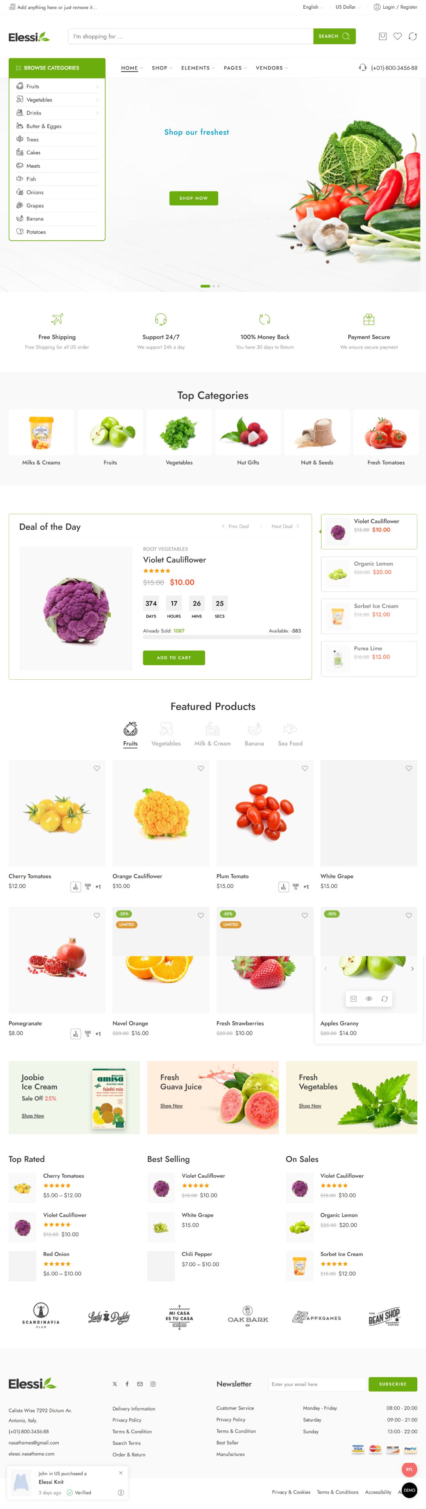
Task: Select 500 G option for Plum Tomato
Action: [x=295, y=886]
